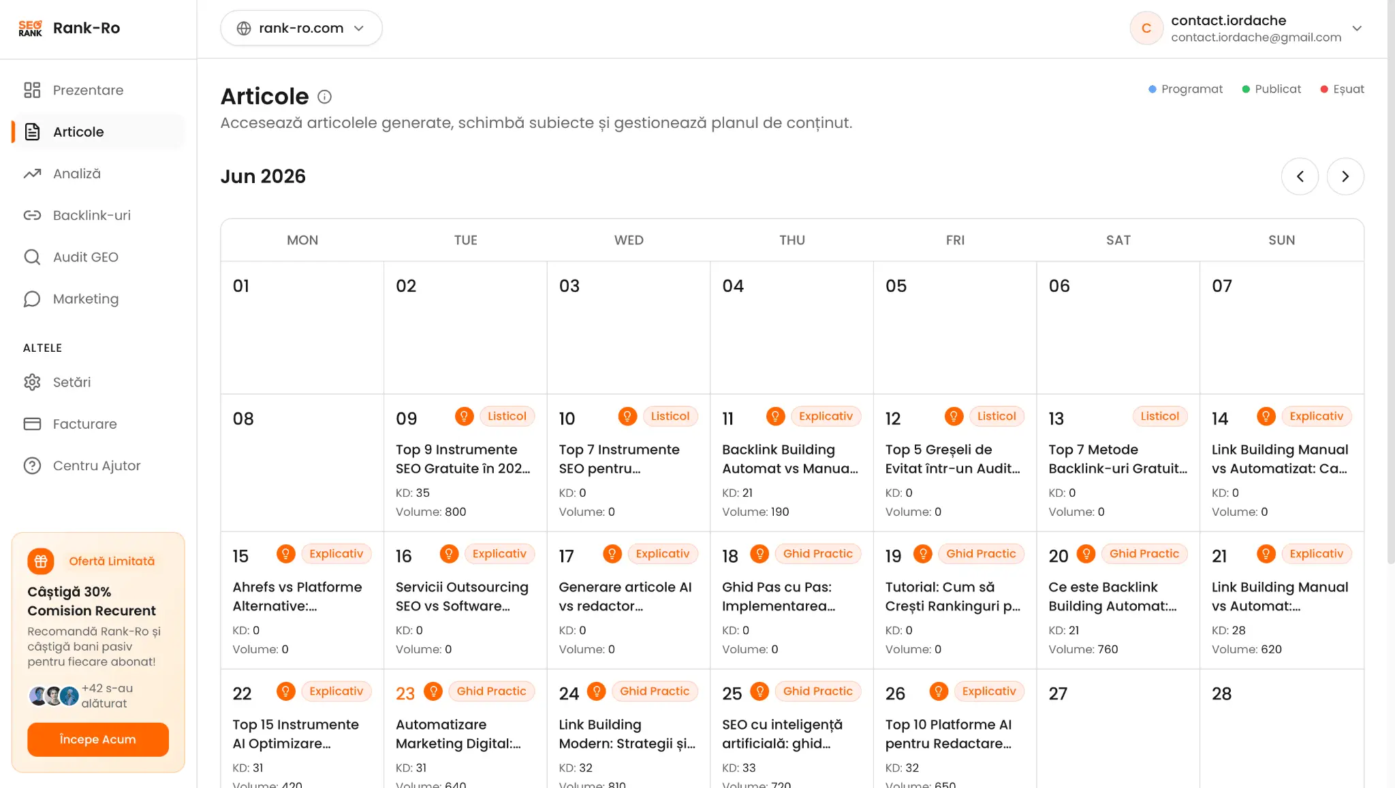Open the rank-ro.com domain dropdown
Image resolution: width=1395 pixels, height=788 pixels.
point(301,28)
